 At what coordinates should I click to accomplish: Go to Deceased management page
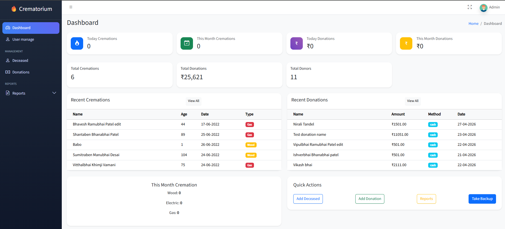31,60
